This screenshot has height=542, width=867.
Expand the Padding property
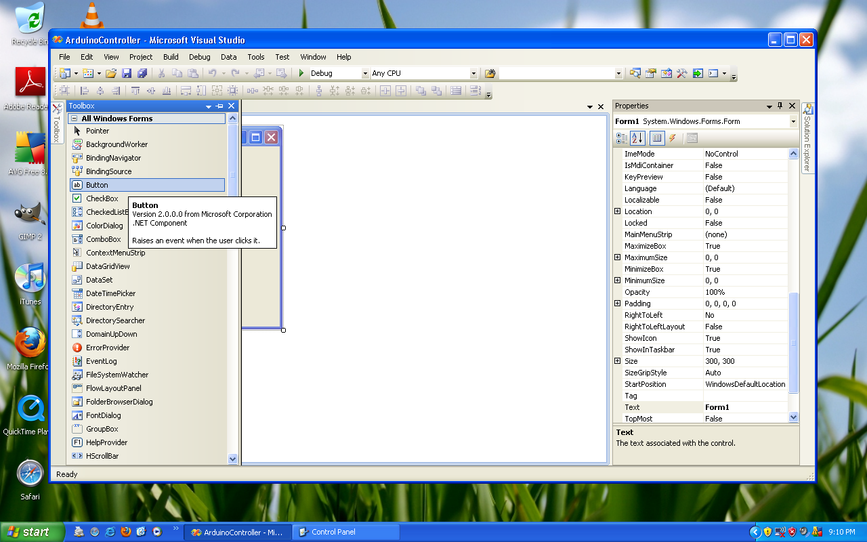pyautogui.click(x=617, y=304)
